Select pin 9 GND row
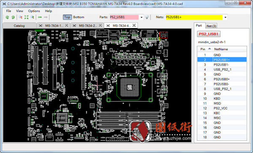 [x=222, y=94]
